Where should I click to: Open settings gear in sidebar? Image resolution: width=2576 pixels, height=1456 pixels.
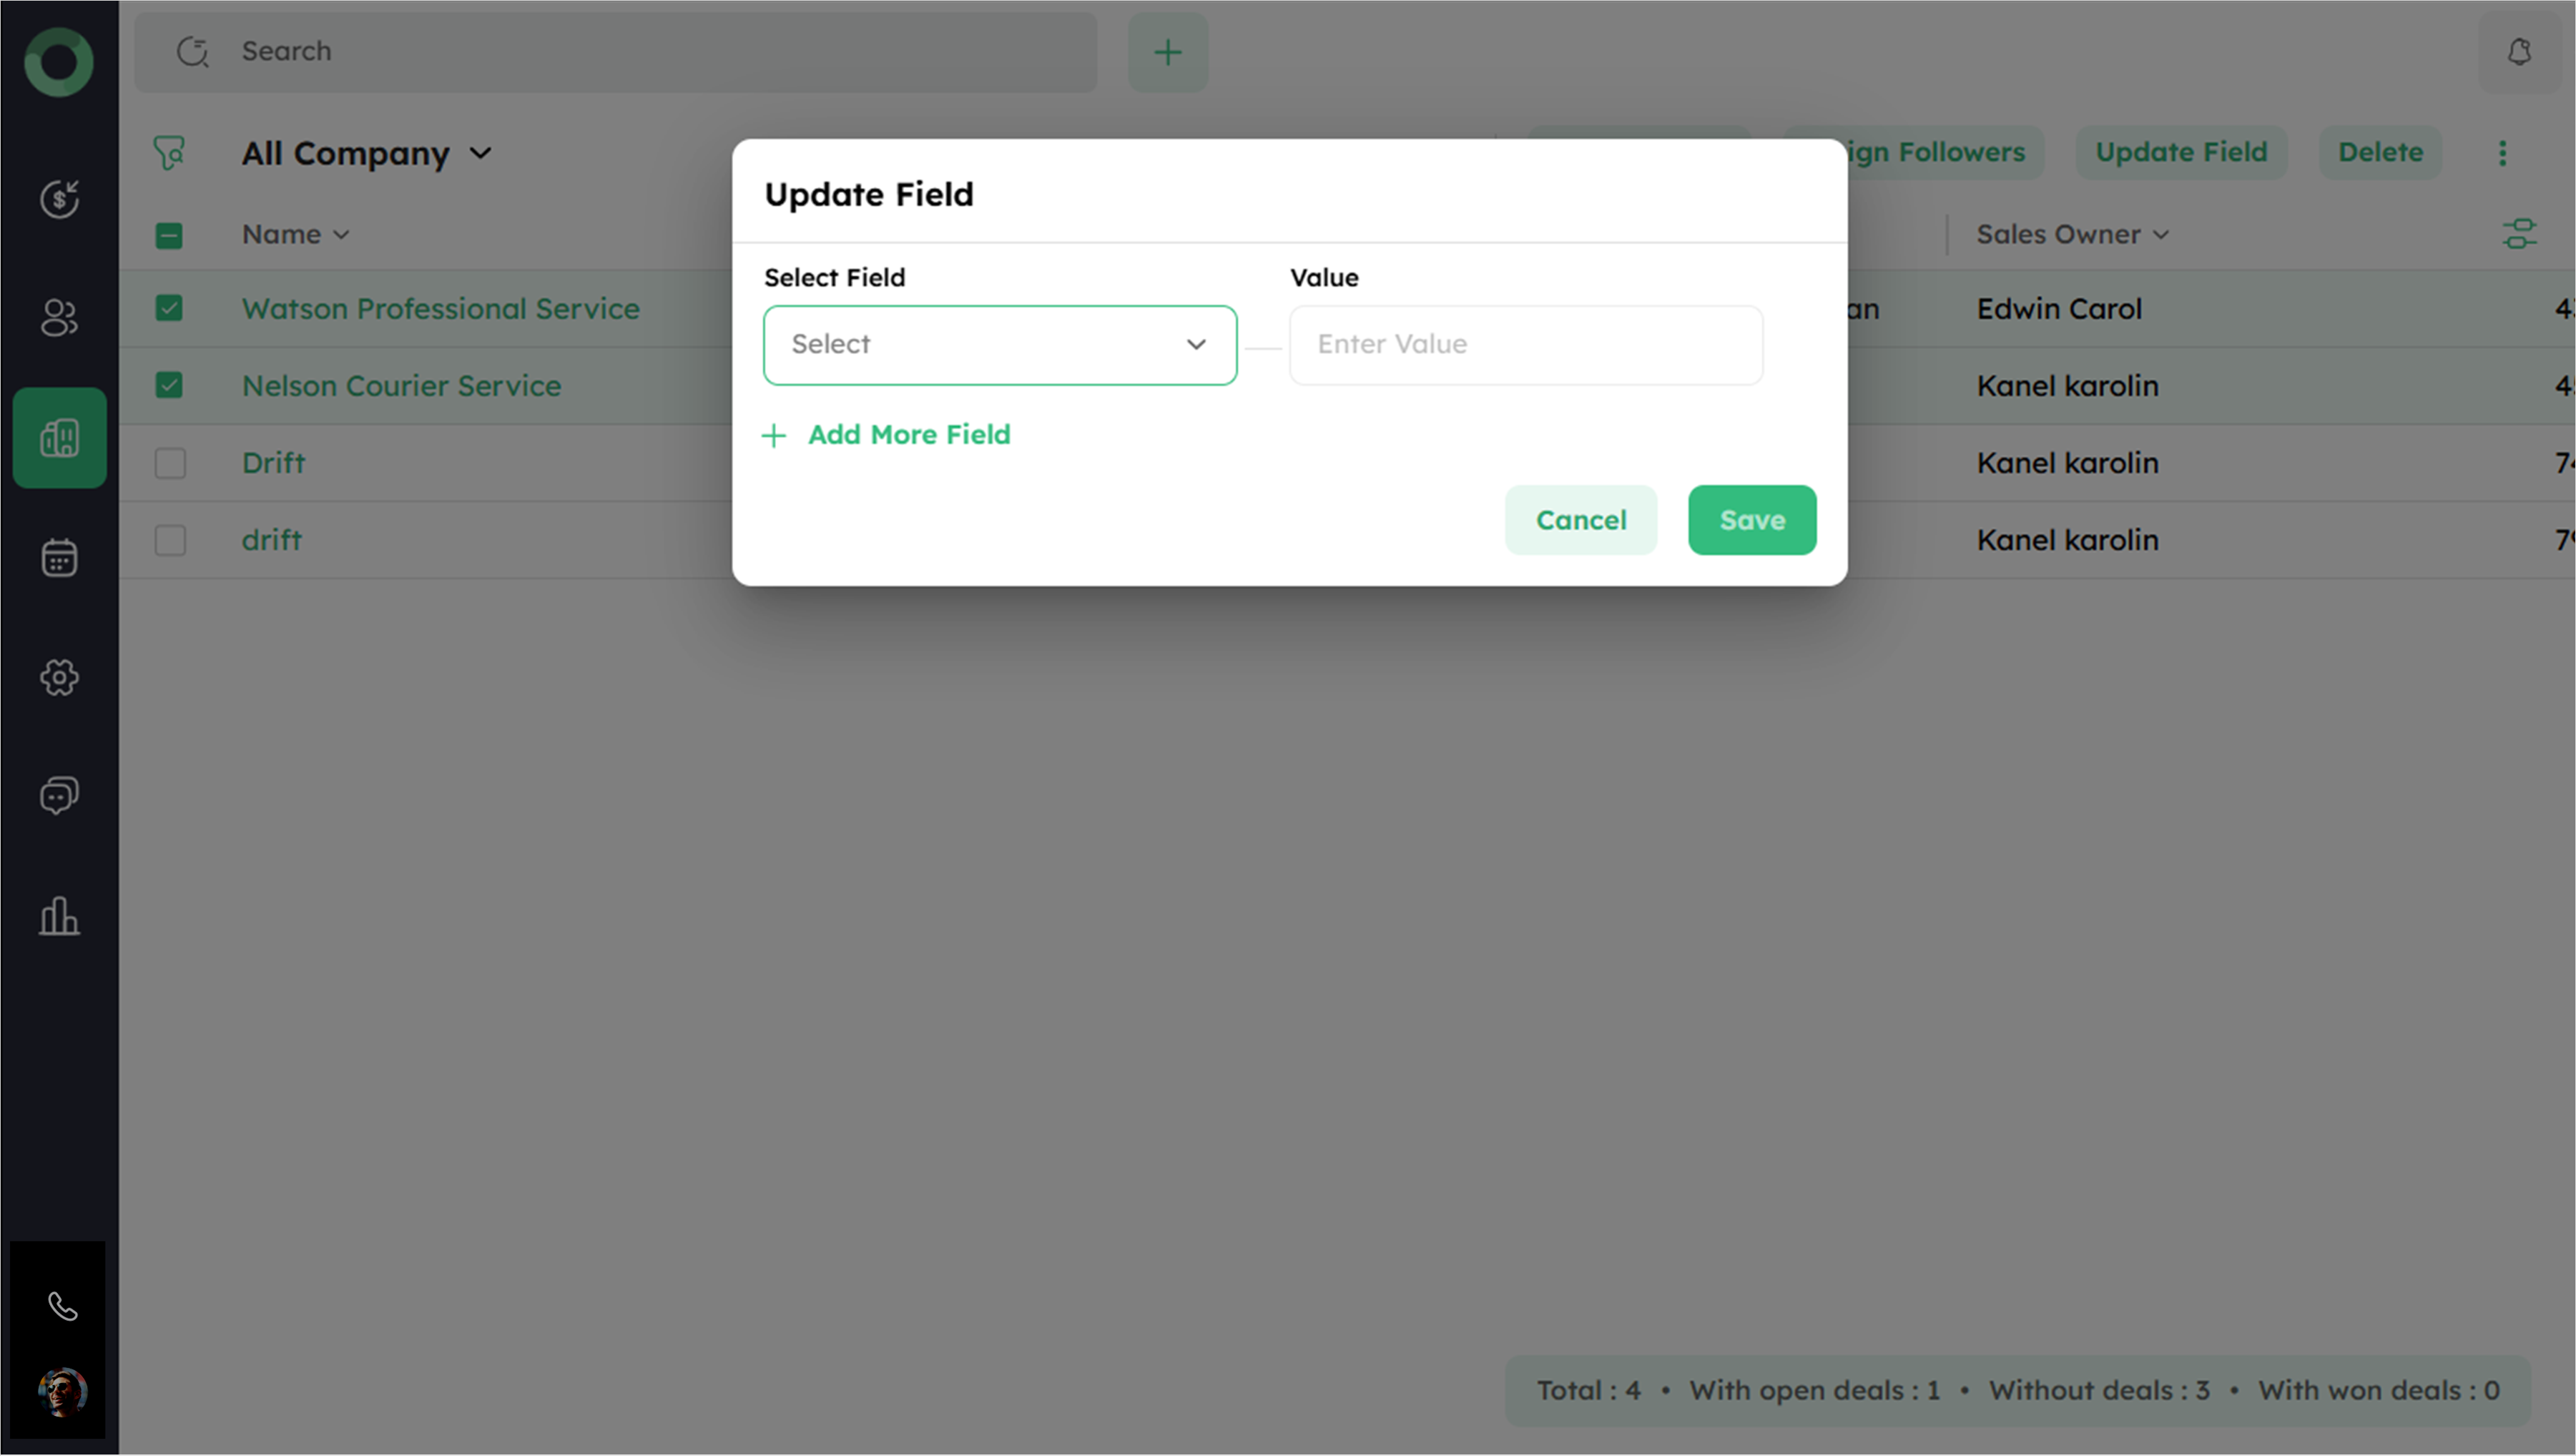[59, 677]
